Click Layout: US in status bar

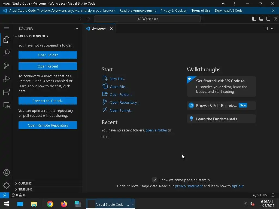point(259,195)
